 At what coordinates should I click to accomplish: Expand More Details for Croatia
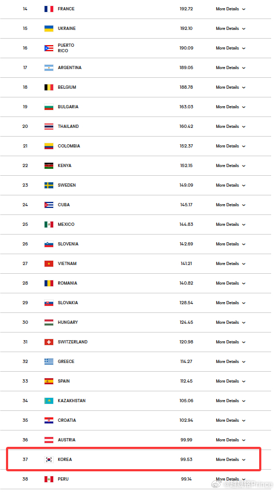(x=230, y=421)
